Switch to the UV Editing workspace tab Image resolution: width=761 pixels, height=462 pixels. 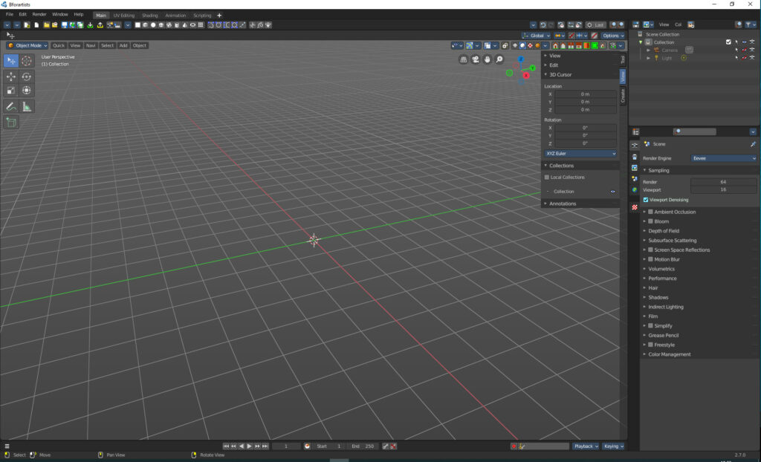pyautogui.click(x=124, y=15)
